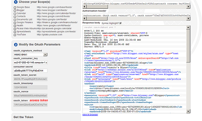
Task: Click the 'Server: GFE/1.3' response line
Action: (94, 47)
